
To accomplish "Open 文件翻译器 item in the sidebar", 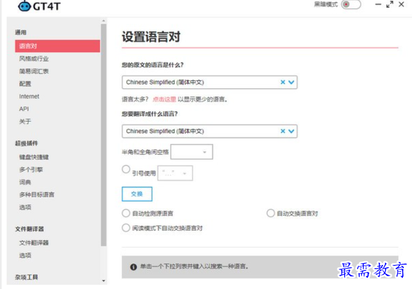I will pos(34,243).
